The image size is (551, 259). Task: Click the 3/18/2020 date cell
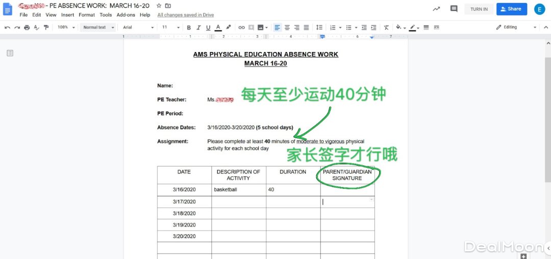pyautogui.click(x=184, y=214)
